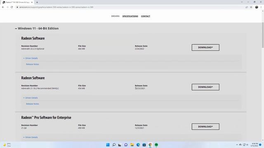
Task: Open a new tab with the plus icon
Action: pos(37,2)
